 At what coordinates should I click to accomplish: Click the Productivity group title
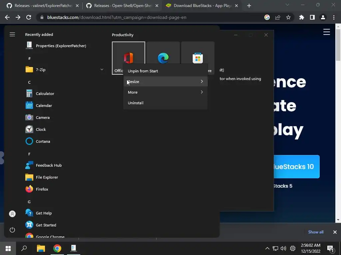[x=123, y=35]
